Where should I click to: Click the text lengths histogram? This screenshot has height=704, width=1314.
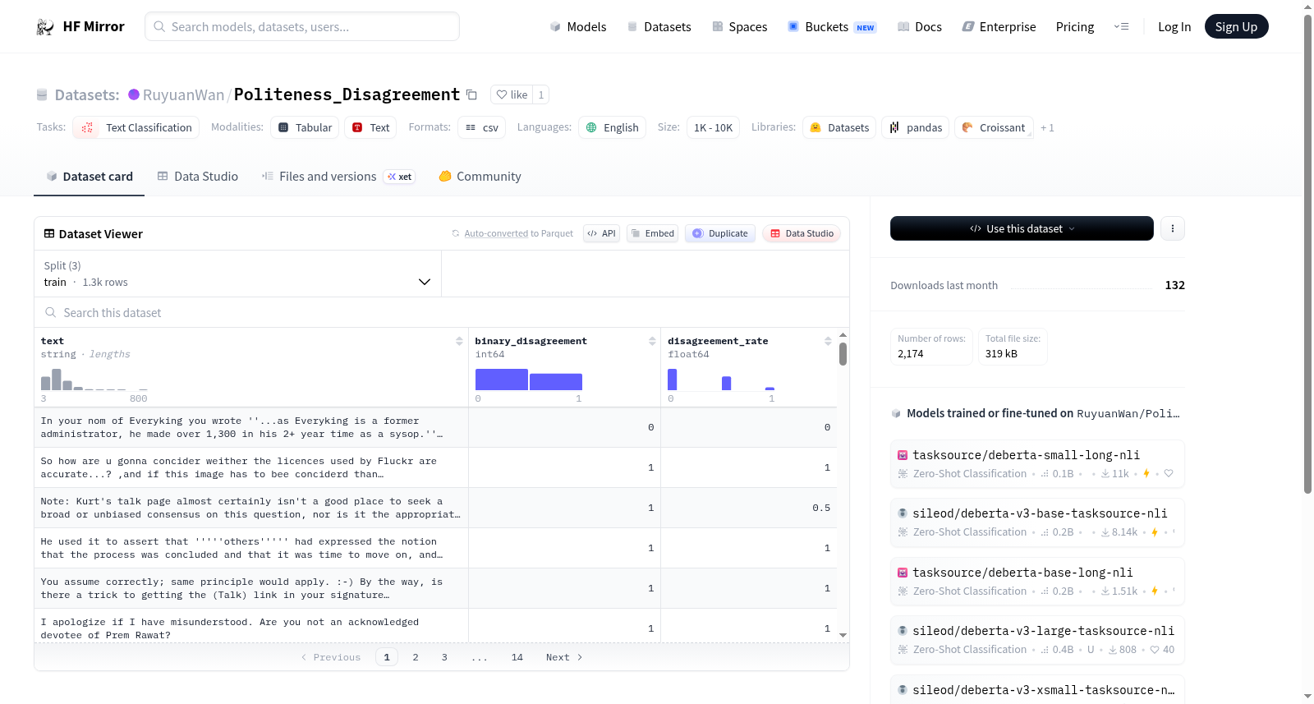click(94, 380)
